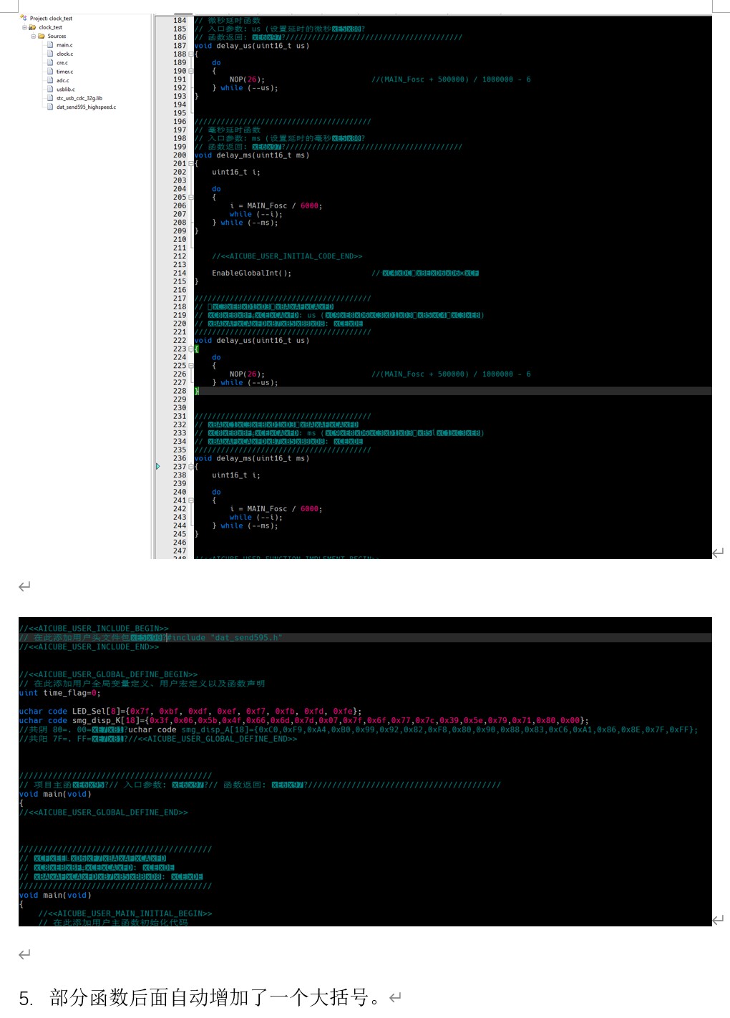Select cre.c in the project tree

63,63
